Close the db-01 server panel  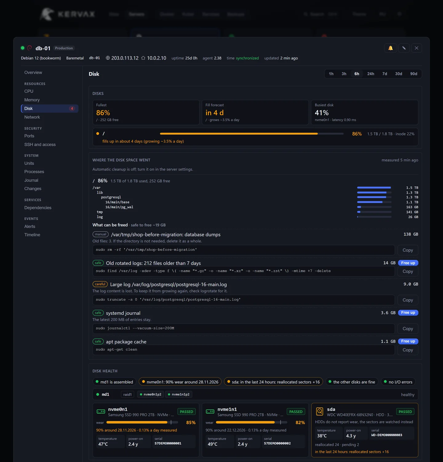(417, 48)
